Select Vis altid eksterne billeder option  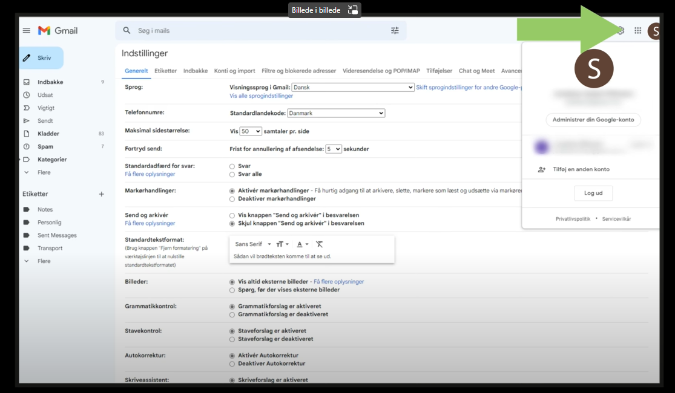232,282
